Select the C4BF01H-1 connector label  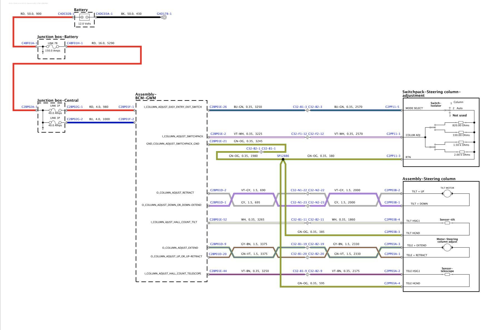click(75, 43)
